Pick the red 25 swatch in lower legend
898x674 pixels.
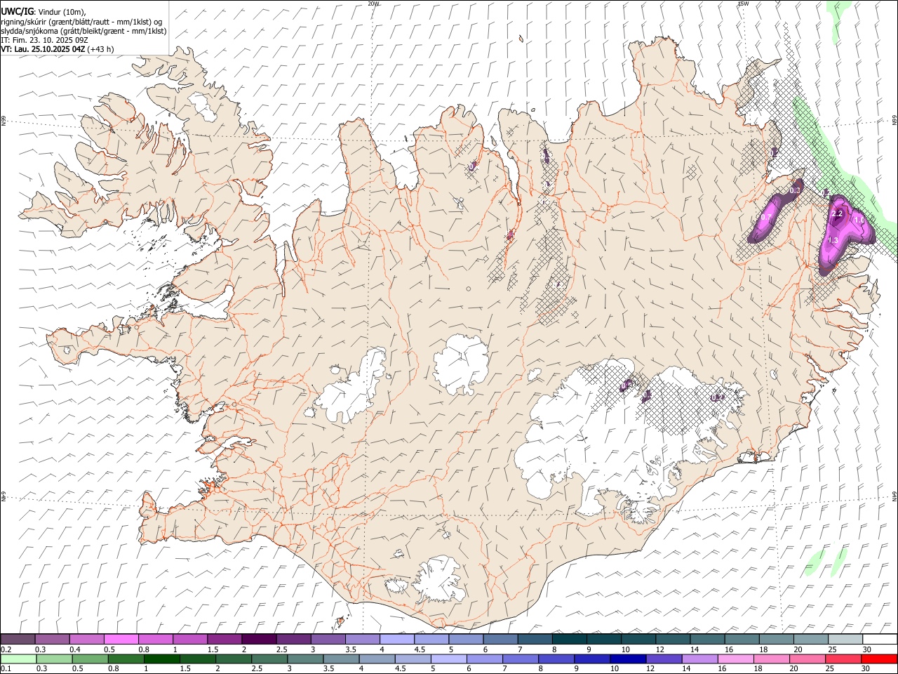pyautogui.click(x=843, y=659)
